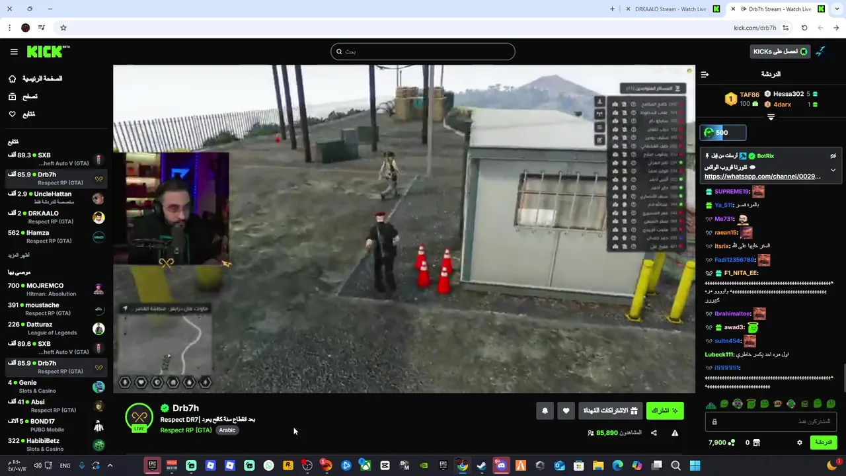Open SXB channel in following list
Viewport: 846px width, 476px height.
56,159
